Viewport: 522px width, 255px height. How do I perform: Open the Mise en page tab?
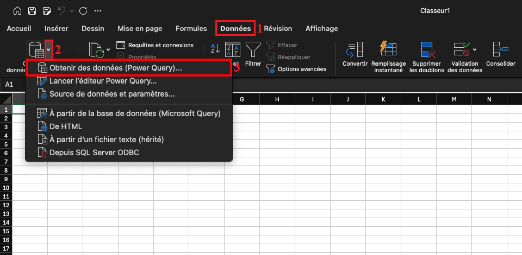pos(139,28)
